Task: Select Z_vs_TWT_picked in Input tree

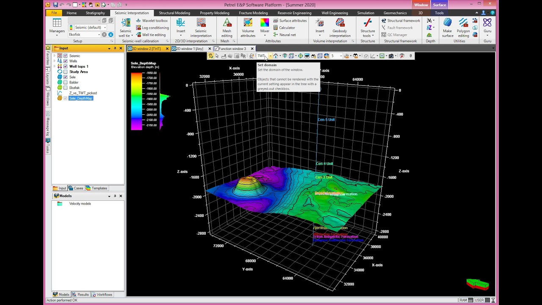Action: tap(83, 93)
